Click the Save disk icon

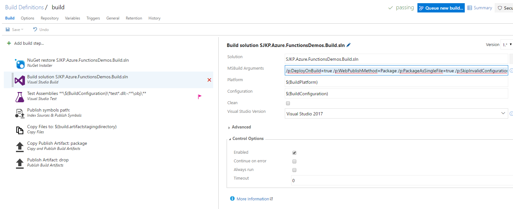8,29
